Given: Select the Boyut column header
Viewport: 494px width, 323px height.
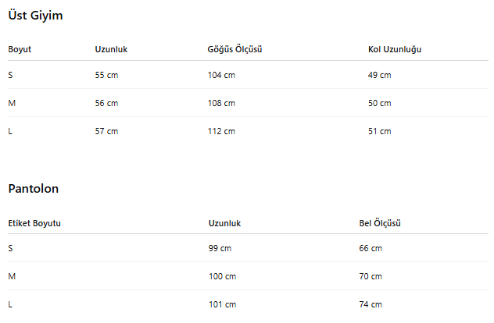Looking at the screenshot, I should 20,49.
